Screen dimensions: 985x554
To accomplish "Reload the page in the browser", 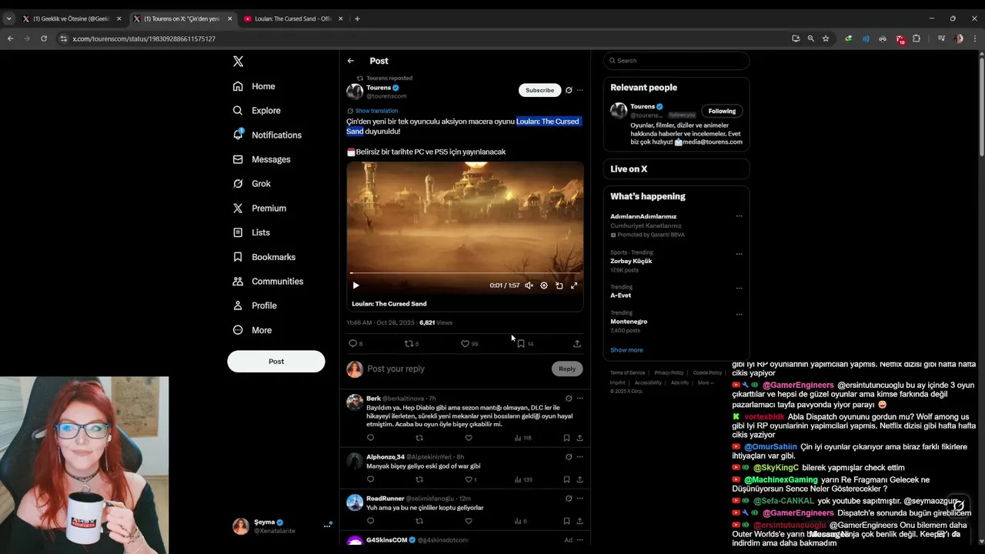I will coord(44,38).
